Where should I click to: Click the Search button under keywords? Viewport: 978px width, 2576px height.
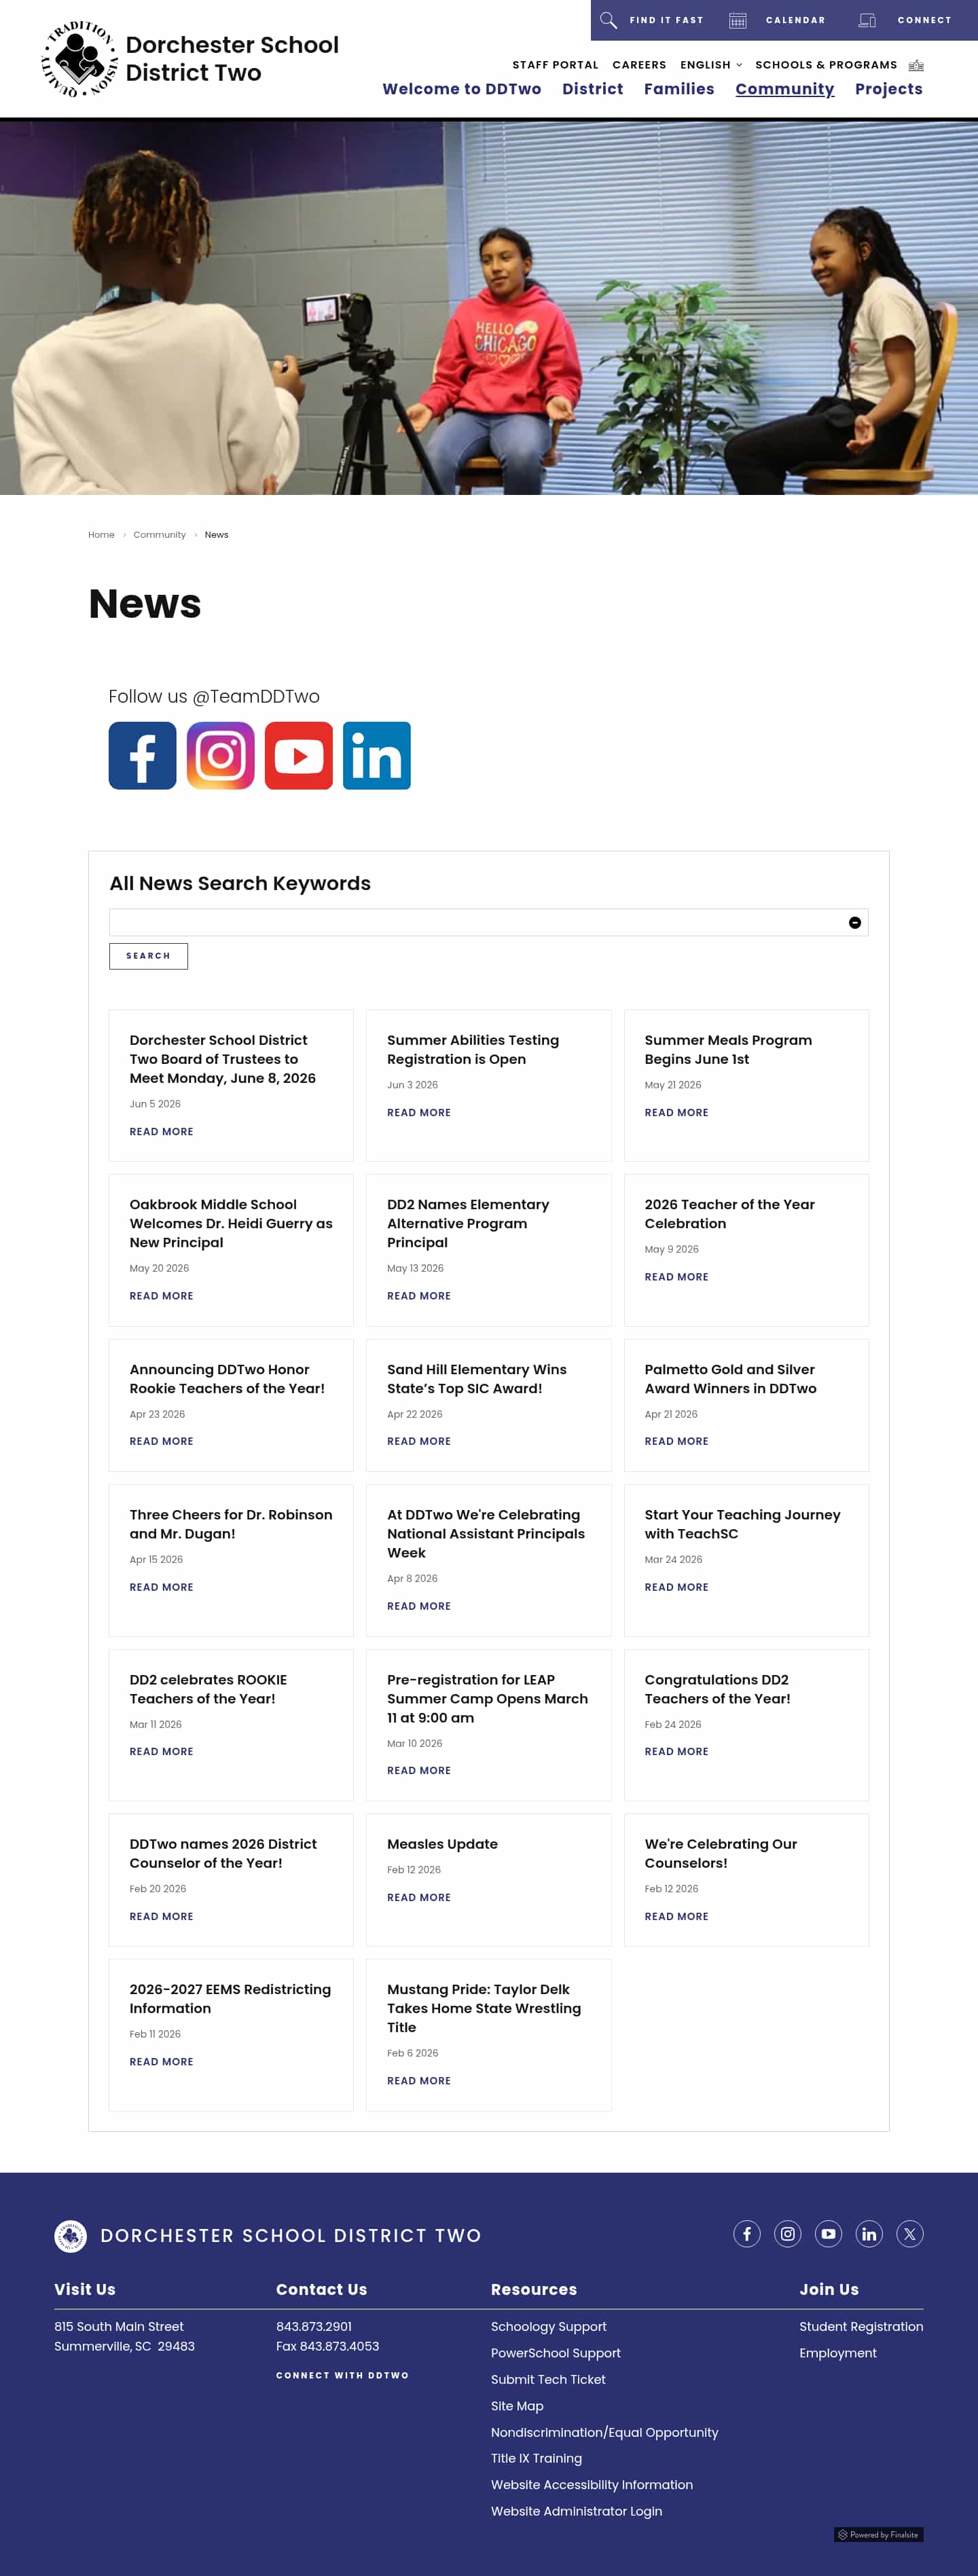point(148,956)
